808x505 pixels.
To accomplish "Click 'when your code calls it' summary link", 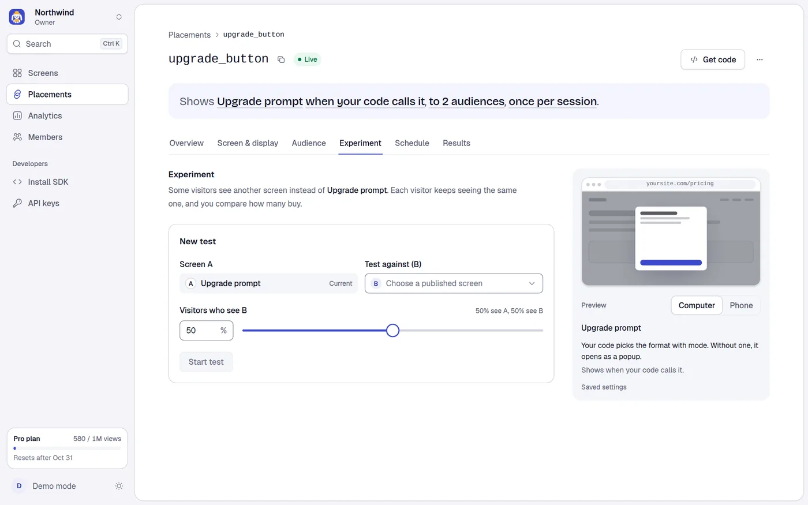I will click(x=365, y=102).
